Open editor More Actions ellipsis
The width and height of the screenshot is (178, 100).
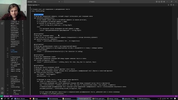point(176,5)
